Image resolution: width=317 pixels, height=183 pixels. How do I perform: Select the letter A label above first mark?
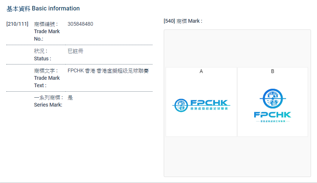click(x=201, y=71)
